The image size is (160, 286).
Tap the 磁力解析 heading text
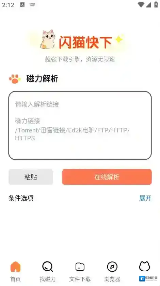coord(43,79)
